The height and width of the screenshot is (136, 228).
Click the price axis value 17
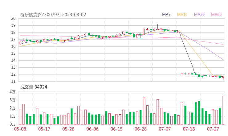coord(13,40)
